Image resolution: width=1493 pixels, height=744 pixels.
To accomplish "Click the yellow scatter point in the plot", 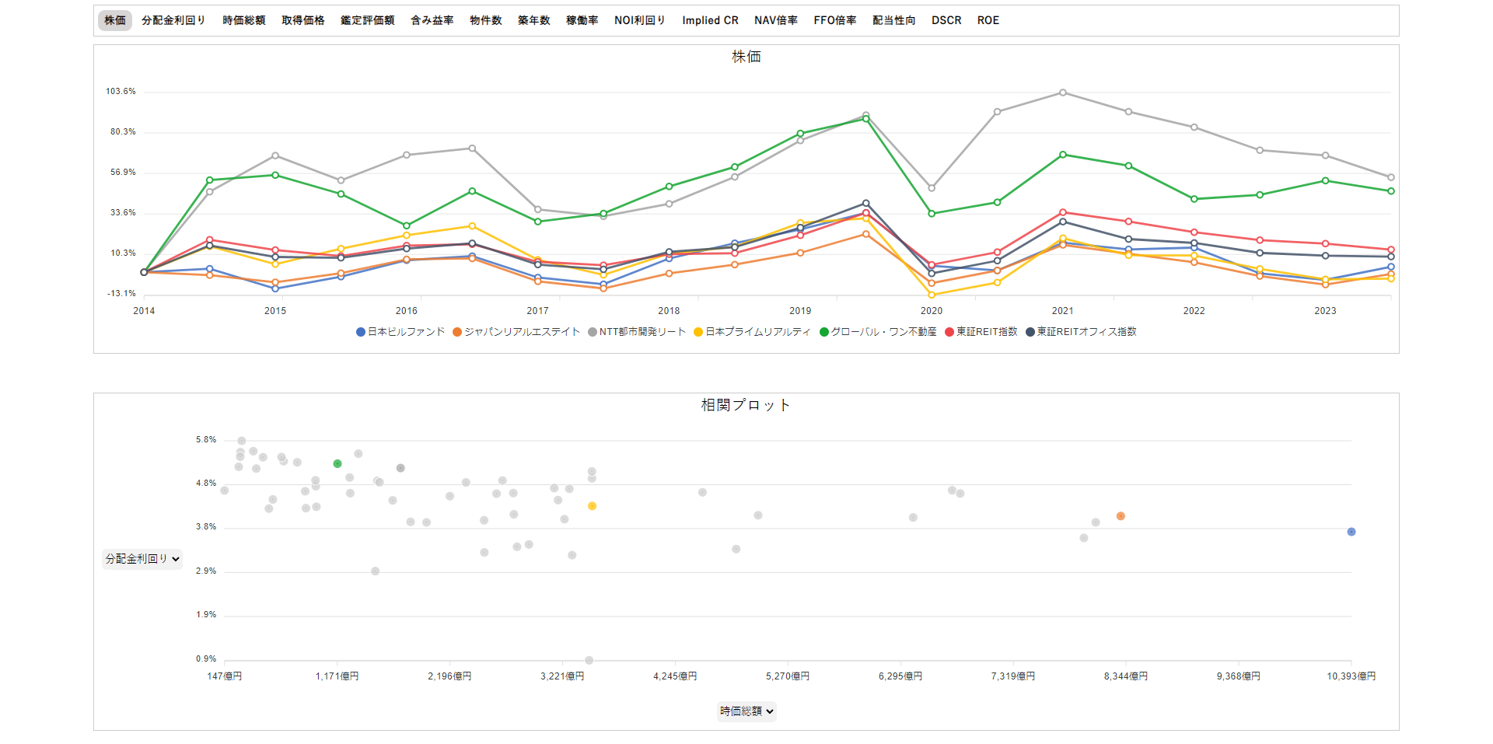I will [x=593, y=506].
